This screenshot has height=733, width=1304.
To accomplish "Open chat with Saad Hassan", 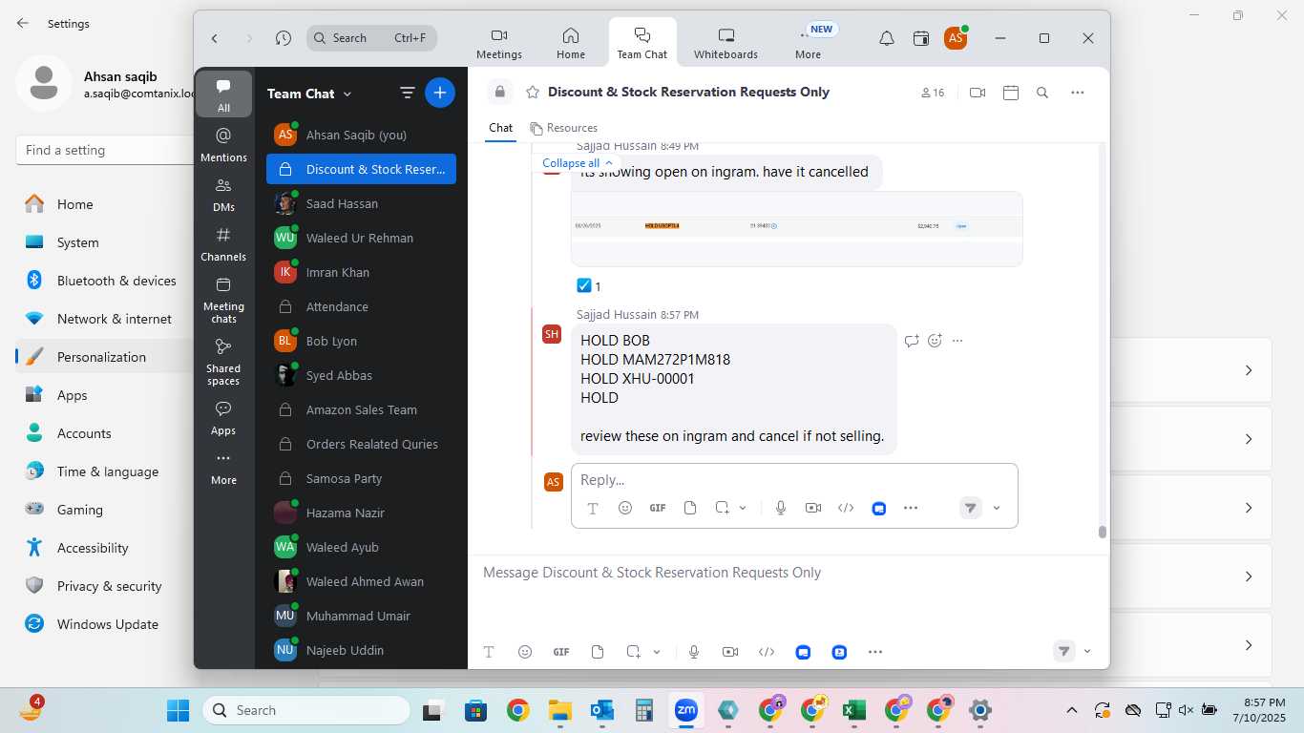I will (x=361, y=203).
